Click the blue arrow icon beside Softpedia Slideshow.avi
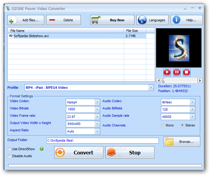Viewport: 210px width, 176px height. (11, 36)
